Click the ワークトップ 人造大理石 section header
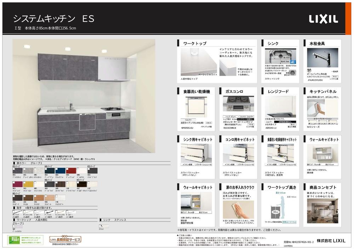354x250 pixels. click(32, 220)
